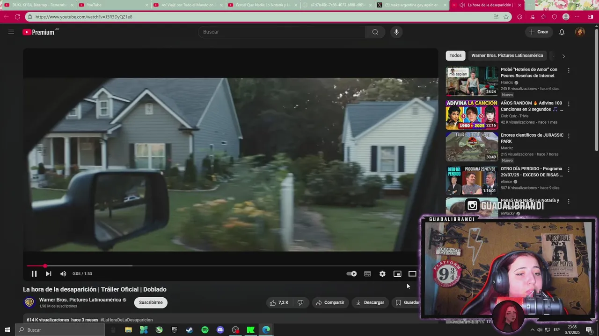Open browser shield security icon
The width and height of the screenshot is (599, 336).
coord(555,17)
